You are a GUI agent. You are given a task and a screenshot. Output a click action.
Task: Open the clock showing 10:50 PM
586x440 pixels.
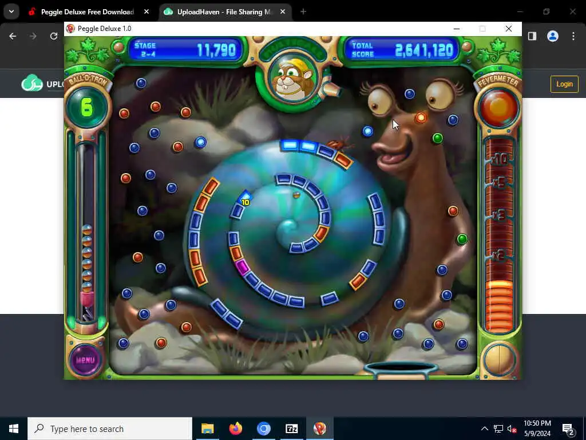537,429
